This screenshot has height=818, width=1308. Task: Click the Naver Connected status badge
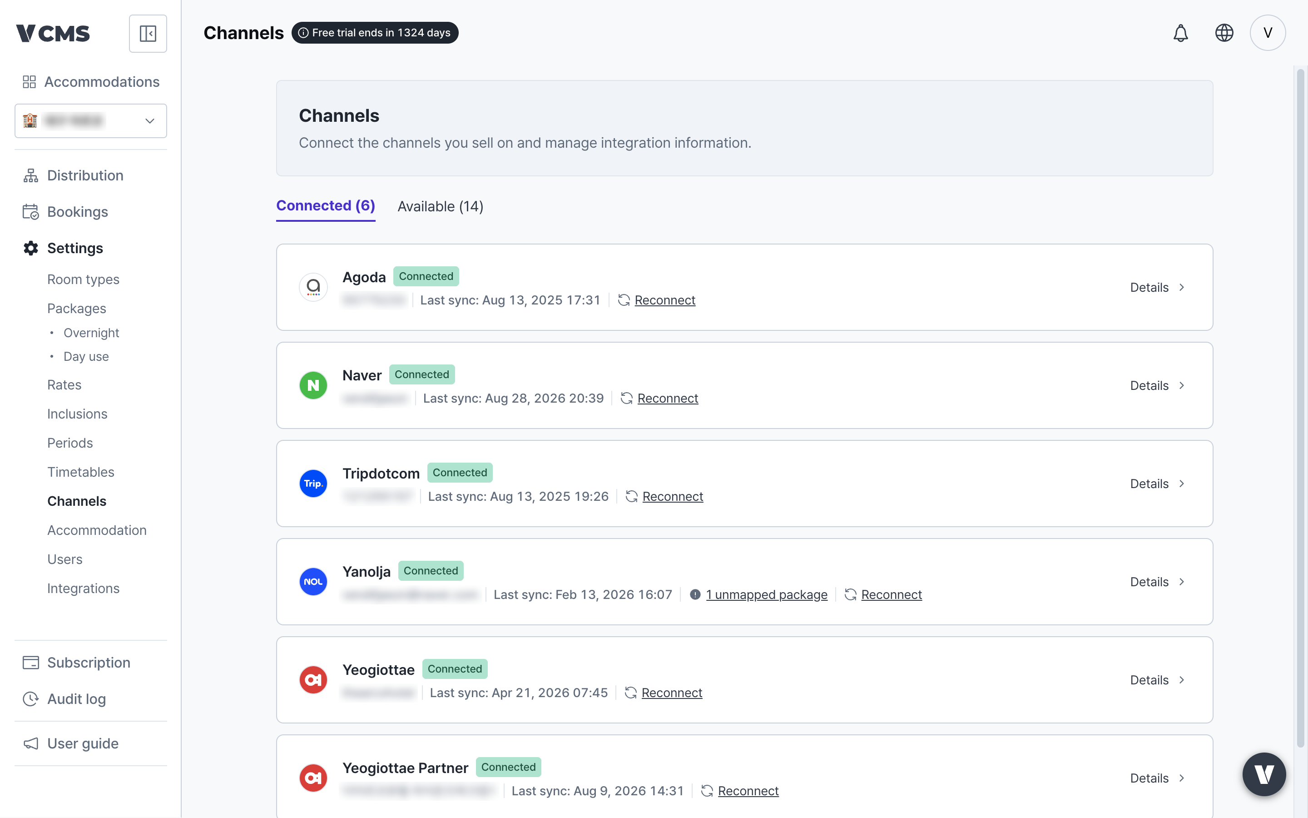coord(421,374)
